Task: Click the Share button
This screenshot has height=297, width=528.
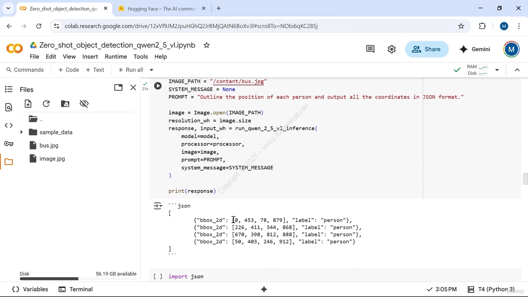Action: (x=427, y=49)
